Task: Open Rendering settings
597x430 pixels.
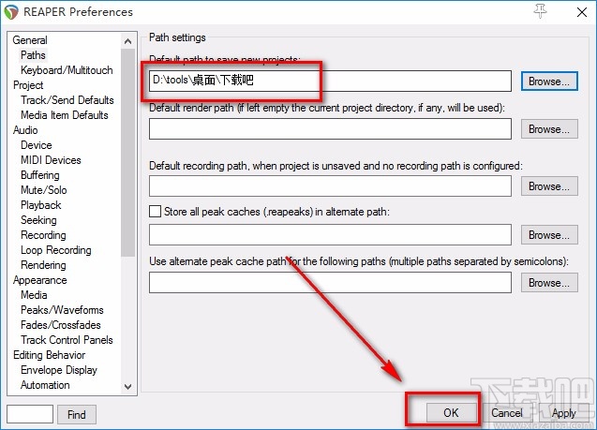Action: click(x=43, y=265)
